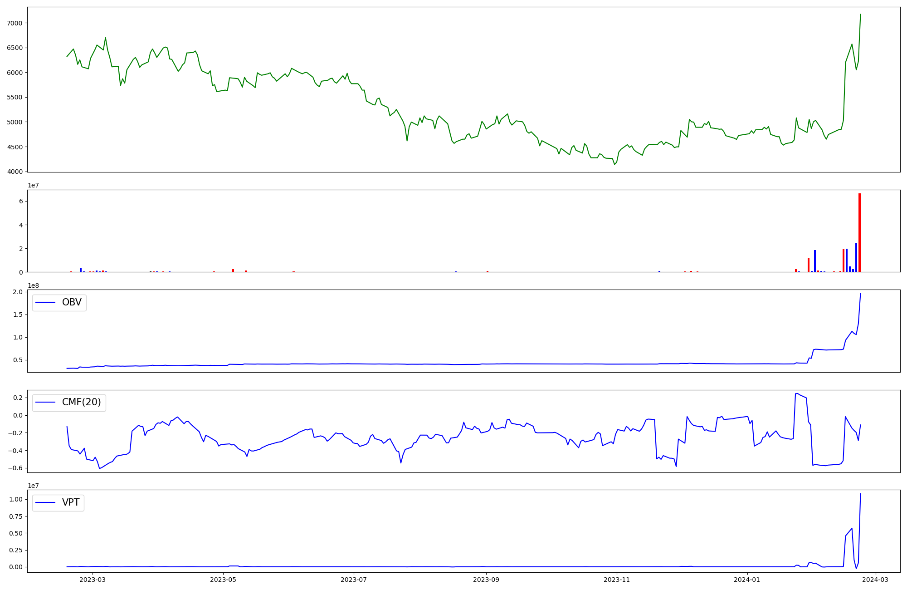Click the 0.2 tick on the CMF axis

coord(18,398)
